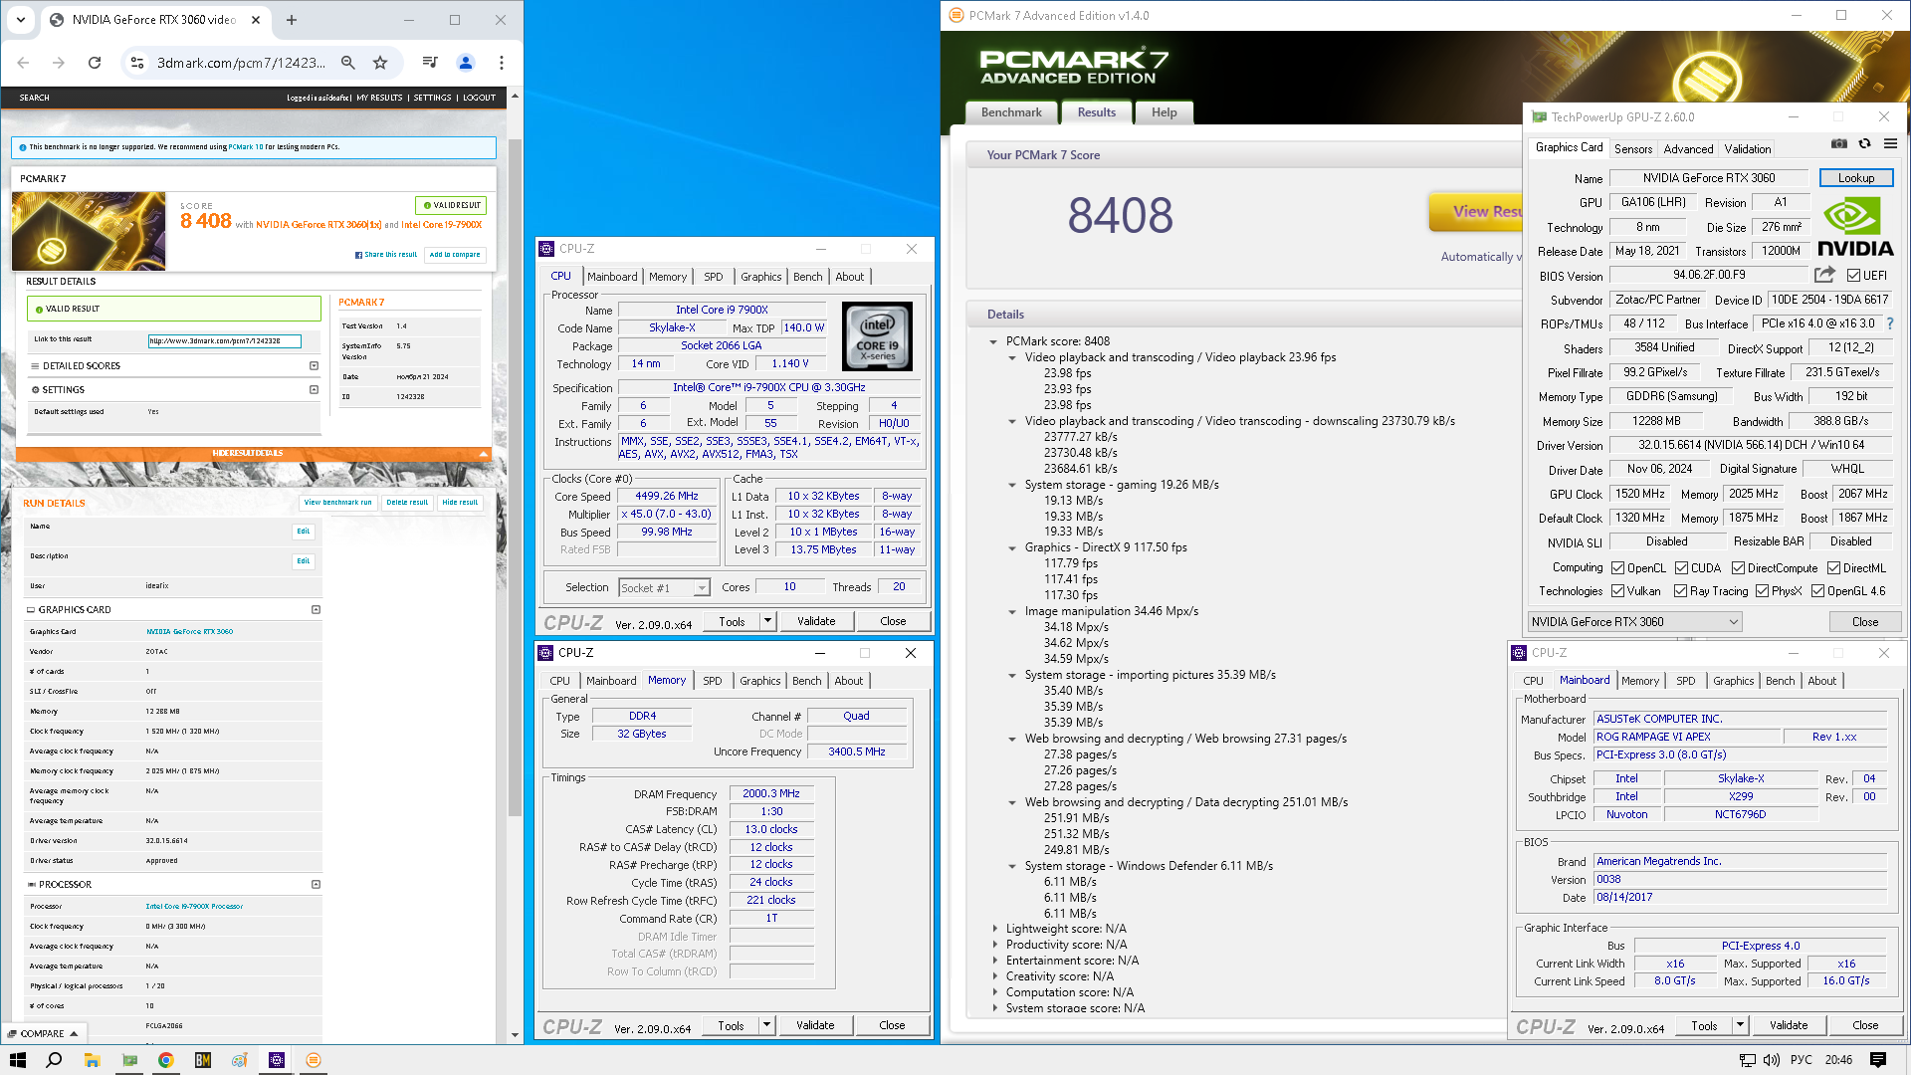This screenshot has width=1911, height=1075.
Task: Take a GPU-Z screenshot with the camera icon
Action: (x=1839, y=144)
